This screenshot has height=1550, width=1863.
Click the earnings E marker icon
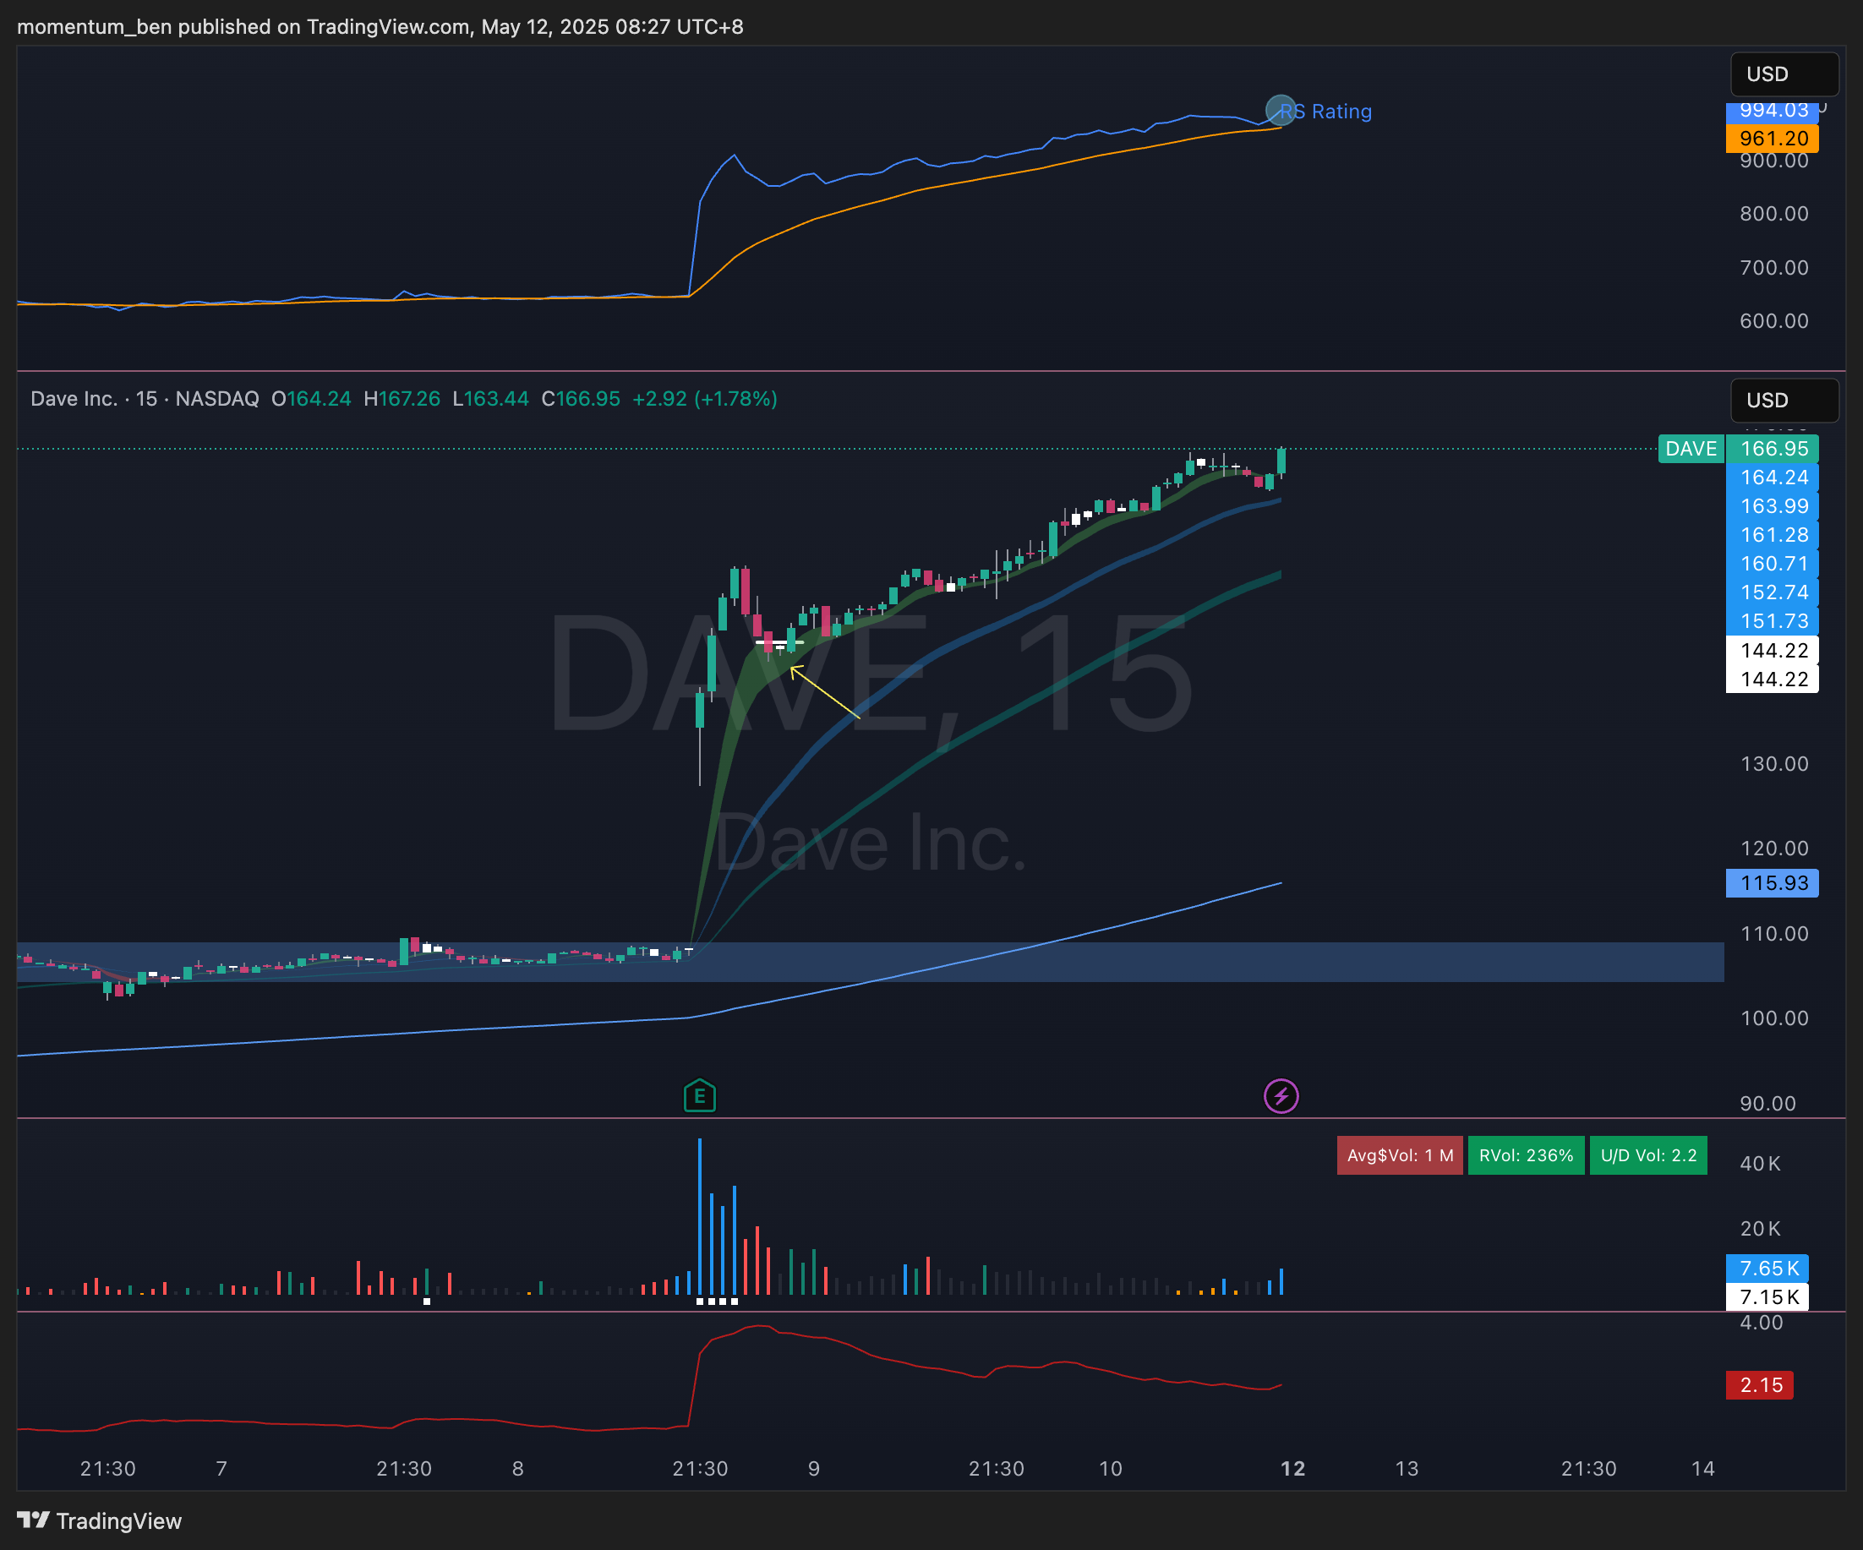click(699, 1096)
